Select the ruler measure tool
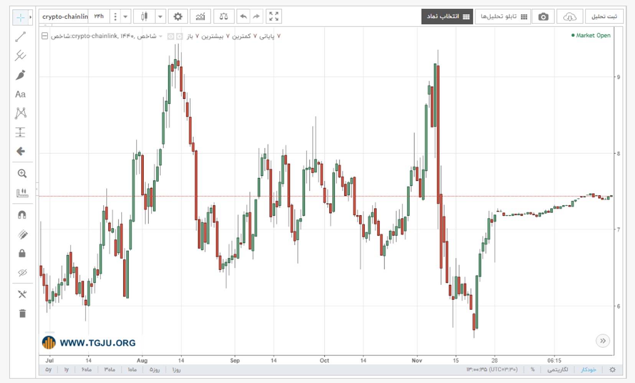635x383 pixels. (x=22, y=193)
